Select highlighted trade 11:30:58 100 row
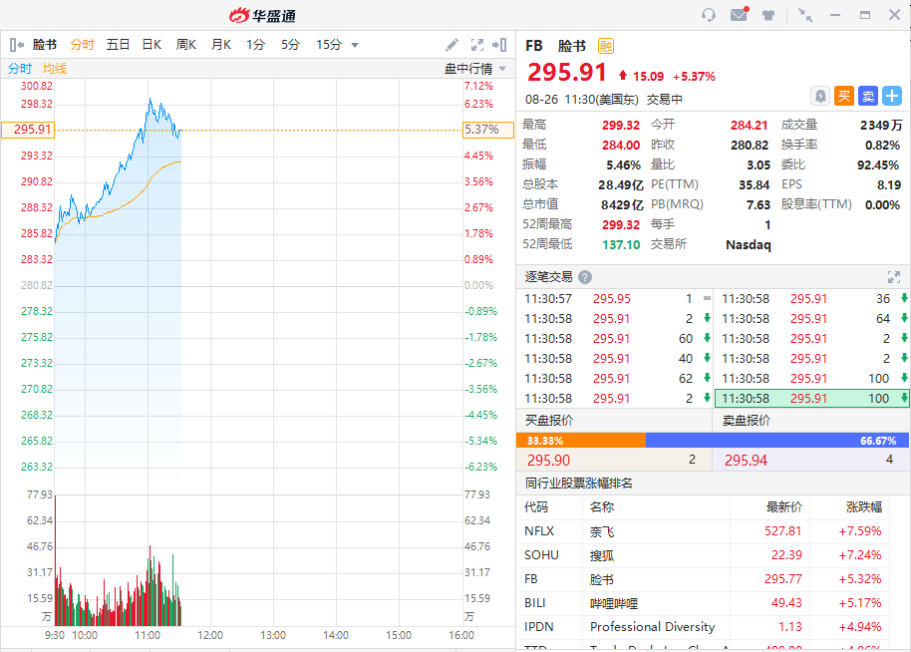This screenshot has height=652, width=911. 811,398
